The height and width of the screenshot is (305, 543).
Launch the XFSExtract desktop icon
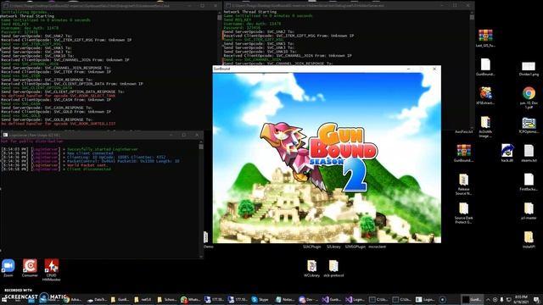point(485,96)
